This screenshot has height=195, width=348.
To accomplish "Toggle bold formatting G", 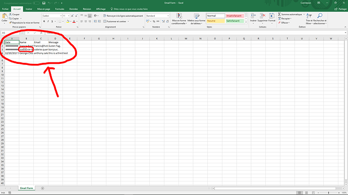I will pyautogui.click(x=44, y=22).
